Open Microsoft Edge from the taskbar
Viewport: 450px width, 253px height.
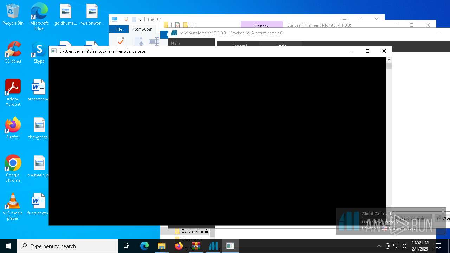coord(144,246)
